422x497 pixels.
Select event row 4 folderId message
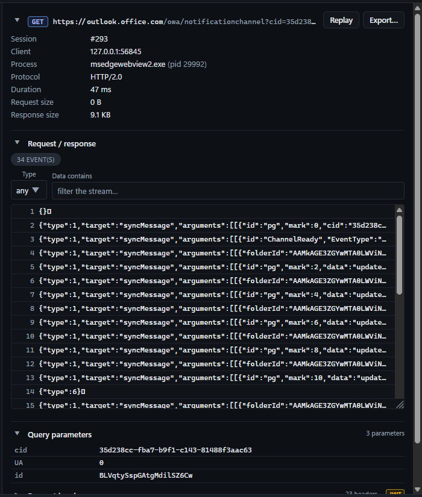(x=203, y=253)
